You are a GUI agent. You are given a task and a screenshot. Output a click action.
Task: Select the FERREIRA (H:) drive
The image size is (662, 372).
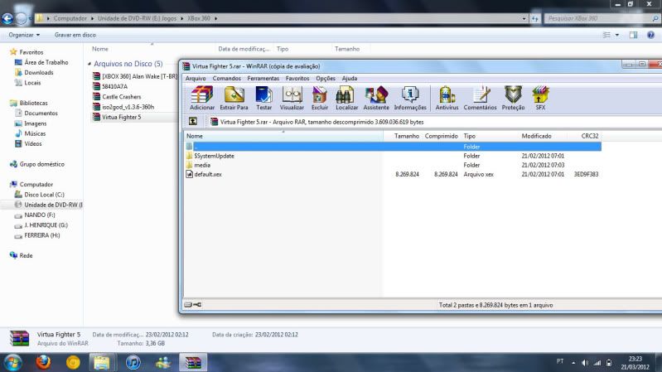[37, 235]
